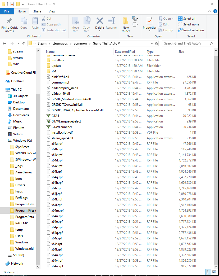
Task: Open Creative Cloud Files in navigation pane
Action: pyautogui.click(x=23, y=73)
